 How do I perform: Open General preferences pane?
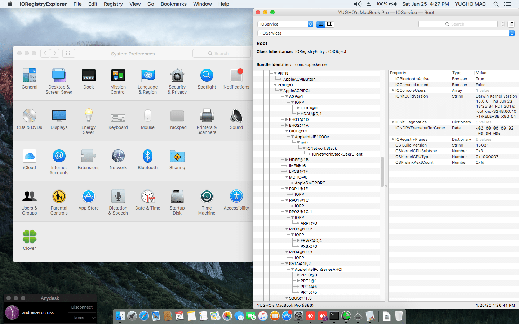30,79
